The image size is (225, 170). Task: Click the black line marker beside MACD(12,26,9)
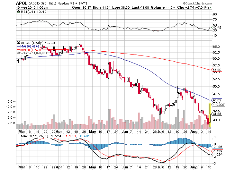[18, 136]
